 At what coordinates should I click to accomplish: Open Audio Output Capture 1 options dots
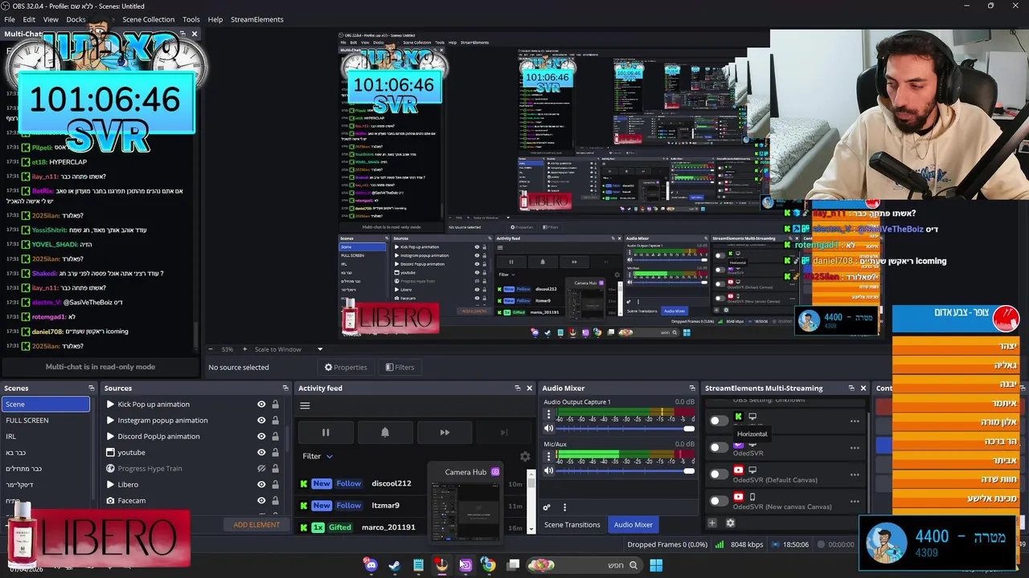[549, 415]
